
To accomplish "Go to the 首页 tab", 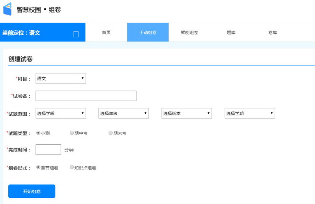I will coord(106,33).
